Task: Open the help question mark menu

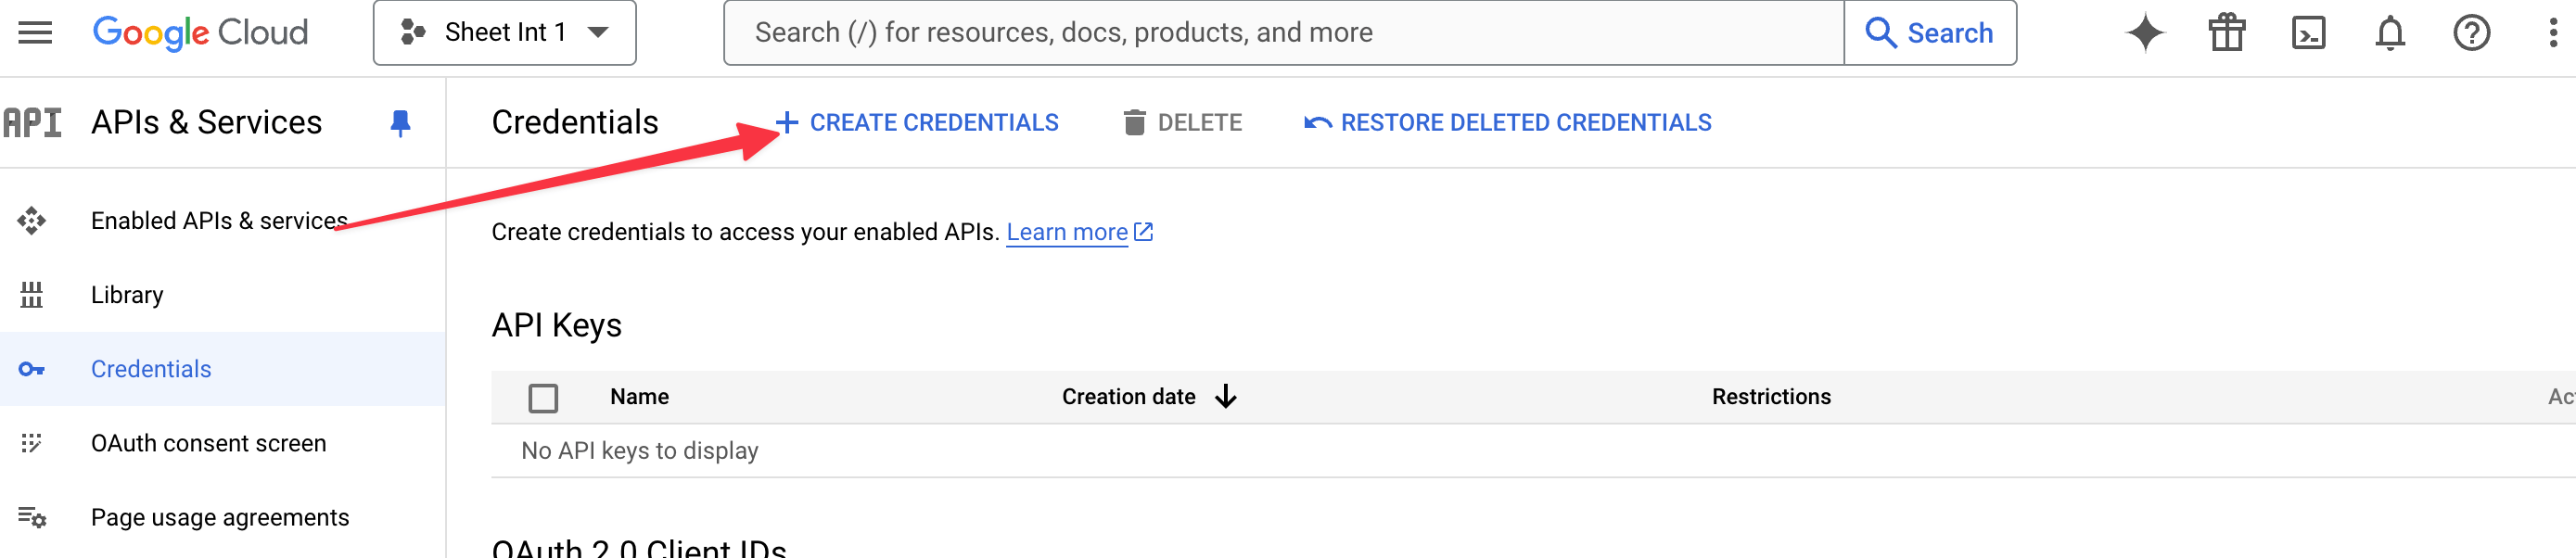Action: pyautogui.click(x=2471, y=33)
